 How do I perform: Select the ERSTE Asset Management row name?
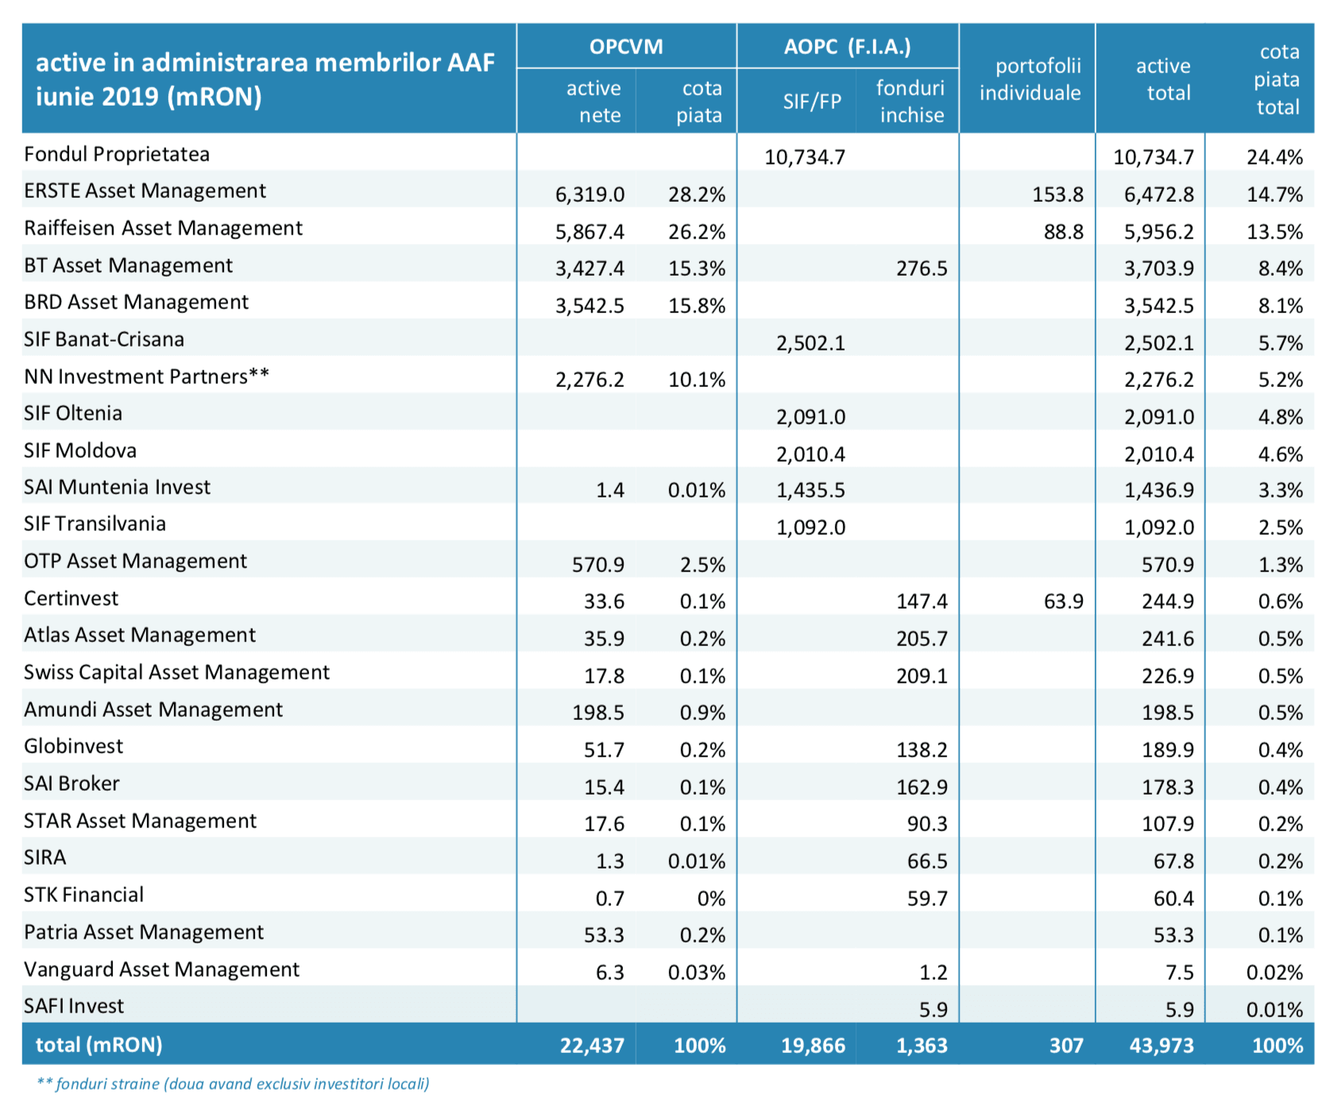[x=145, y=191]
